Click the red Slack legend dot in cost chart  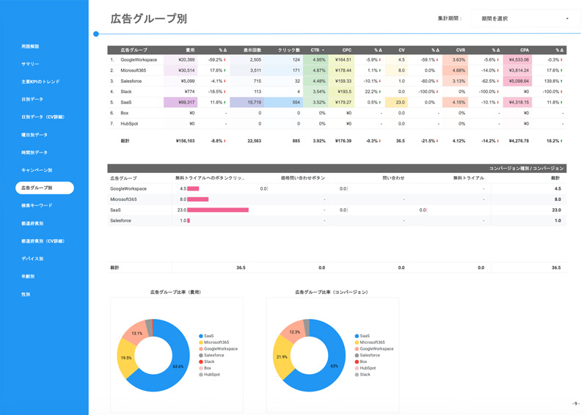pyautogui.click(x=201, y=361)
